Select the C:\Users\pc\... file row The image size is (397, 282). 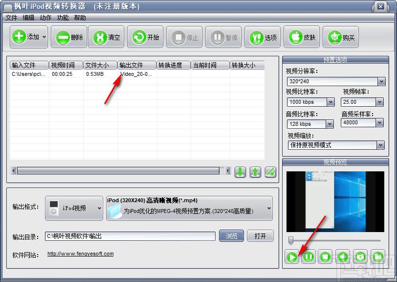point(137,74)
